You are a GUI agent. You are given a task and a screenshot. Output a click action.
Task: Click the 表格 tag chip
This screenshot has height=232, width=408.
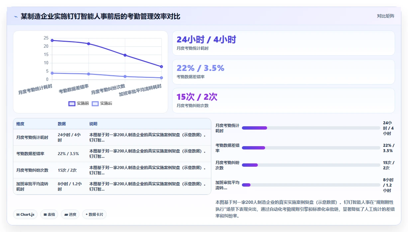click(49, 214)
